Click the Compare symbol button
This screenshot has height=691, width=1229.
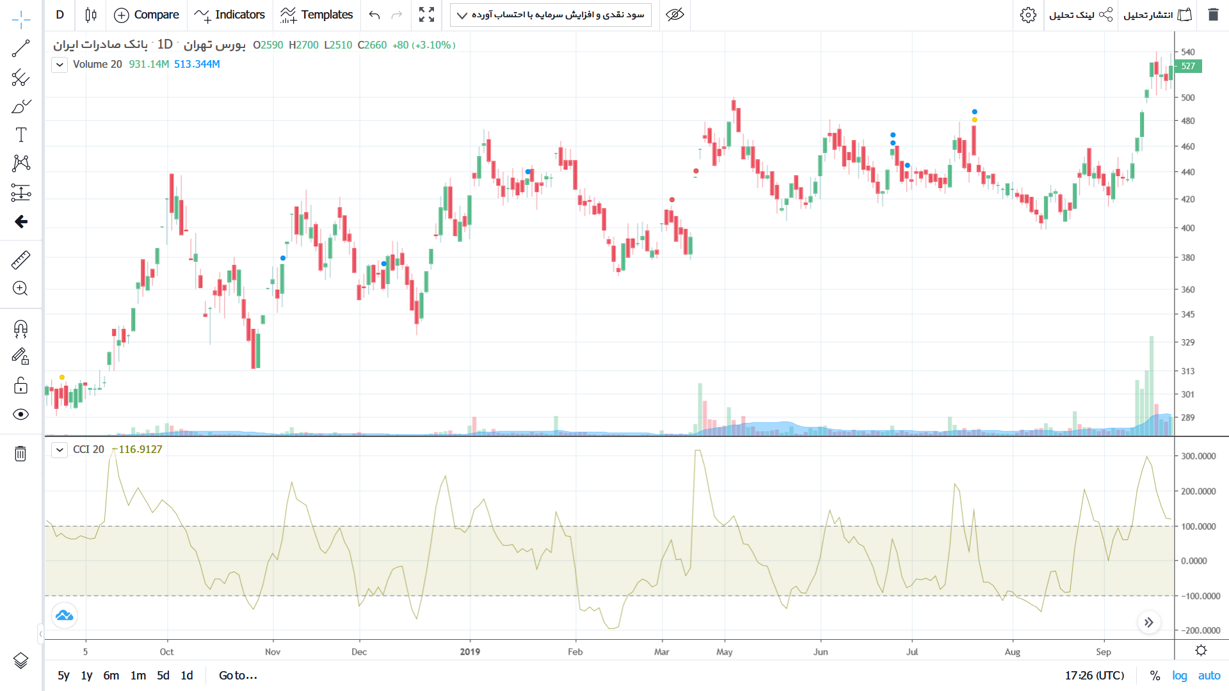click(x=147, y=15)
